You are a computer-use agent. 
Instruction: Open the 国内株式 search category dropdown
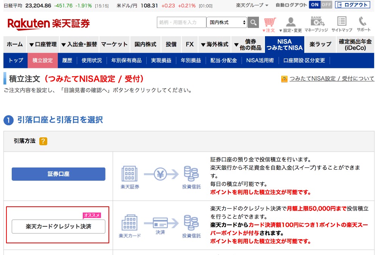point(227,22)
